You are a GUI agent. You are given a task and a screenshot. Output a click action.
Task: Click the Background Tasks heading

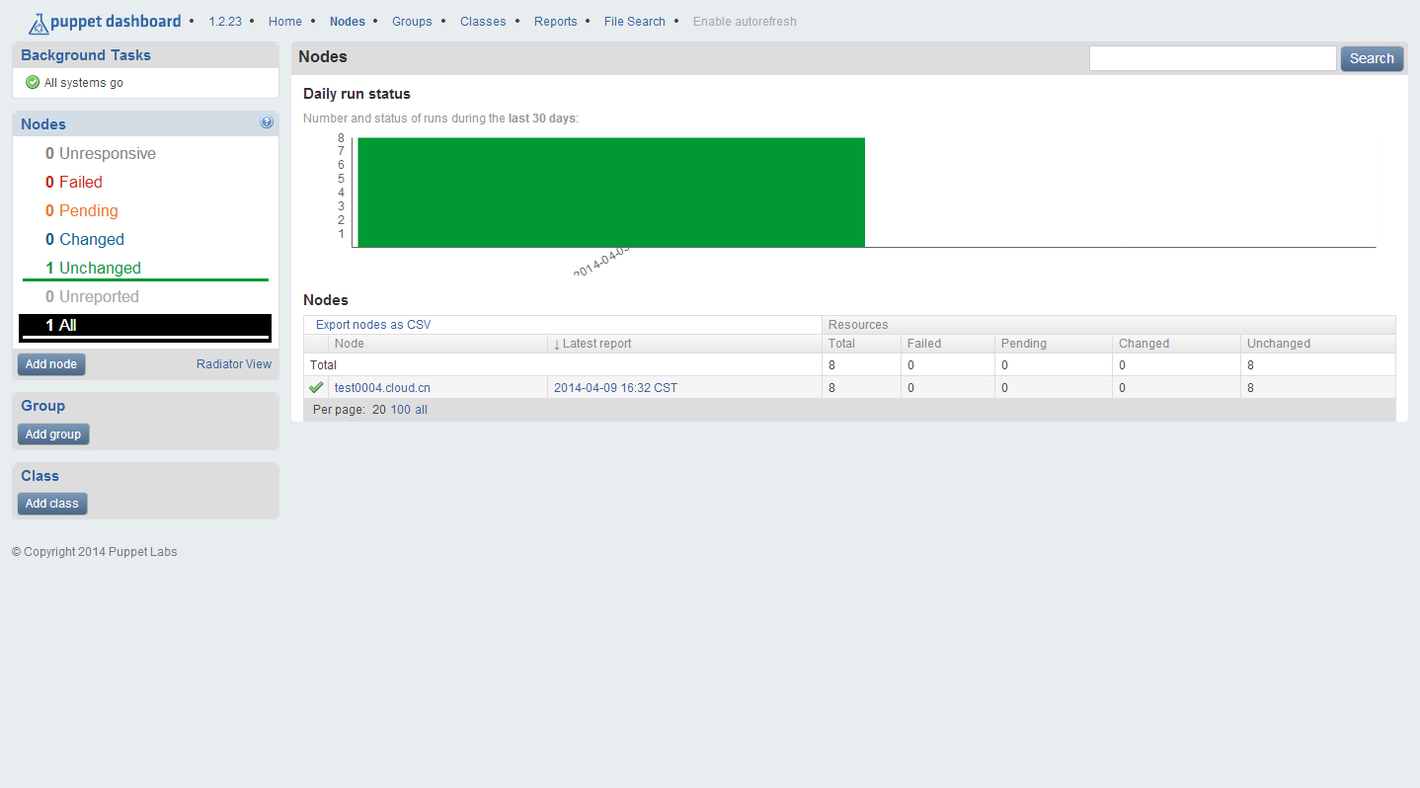coord(86,55)
